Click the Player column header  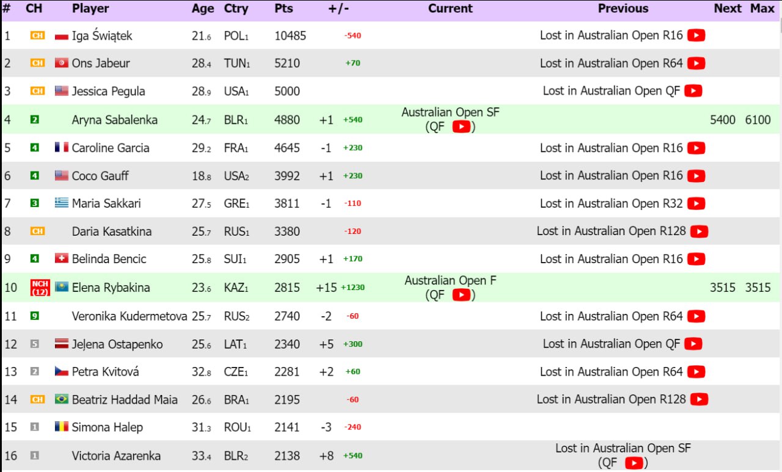point(90,9)
